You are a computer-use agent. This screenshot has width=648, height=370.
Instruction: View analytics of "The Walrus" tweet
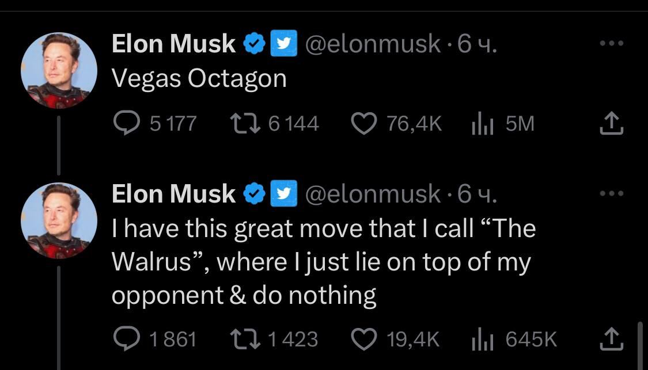pyautogui.click(x=482, y=339)
